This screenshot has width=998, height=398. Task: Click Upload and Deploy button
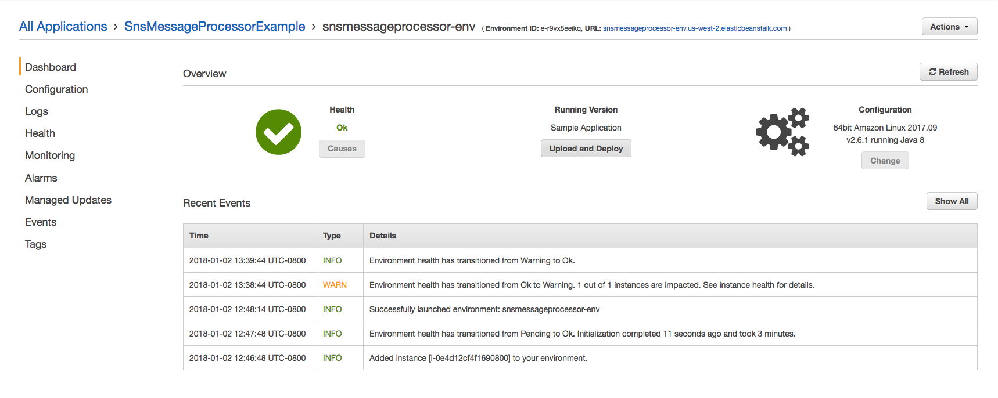click(x=586, y=149)
